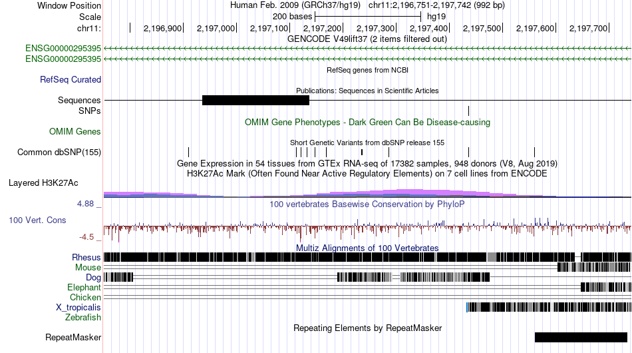Click the rightmost Common dbSNP variant tick

click(x=534, y=152)
